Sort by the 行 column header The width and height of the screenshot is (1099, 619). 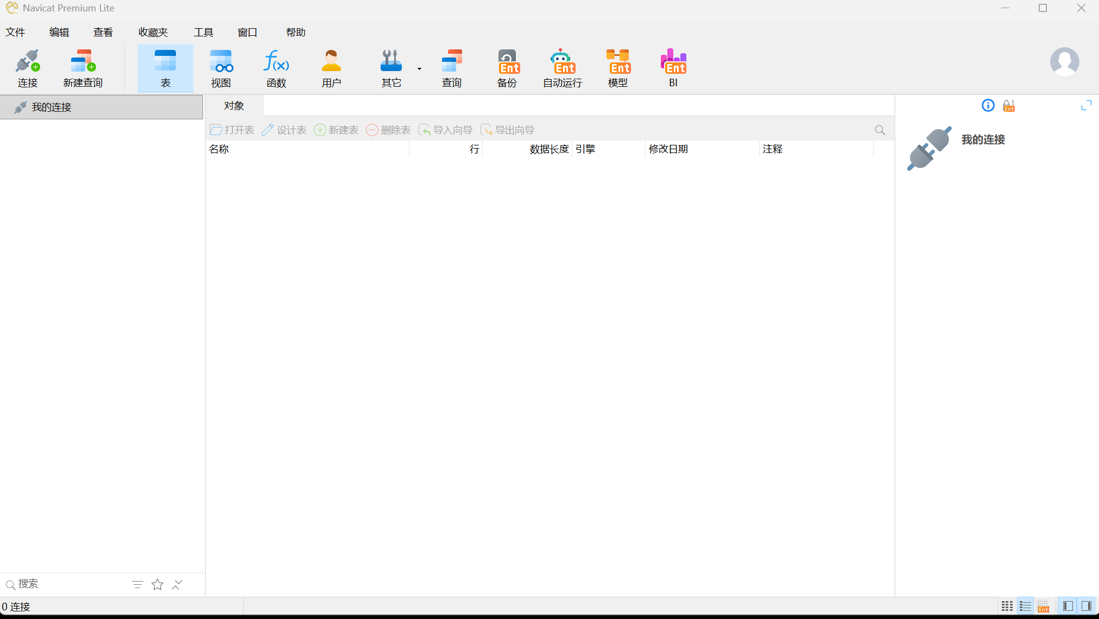(x=446, y=149)
